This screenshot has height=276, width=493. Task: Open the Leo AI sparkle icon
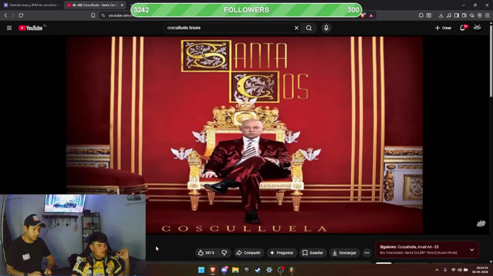[x=472, y=15]
